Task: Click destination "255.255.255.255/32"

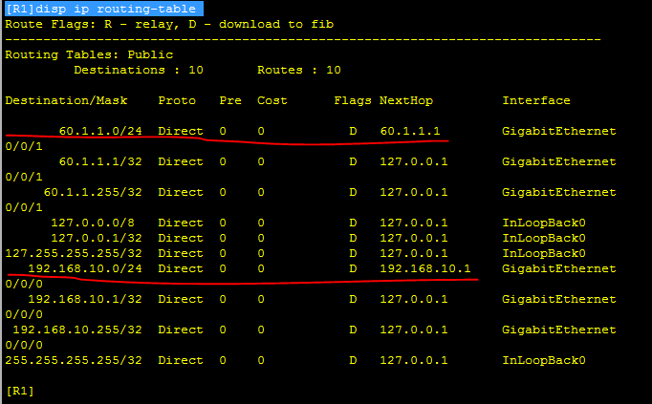Action: click(x=74, y=360)
